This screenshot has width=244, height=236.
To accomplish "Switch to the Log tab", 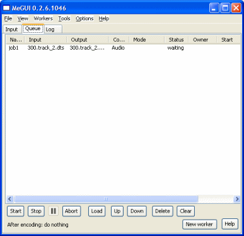I will tap(53, 30).
